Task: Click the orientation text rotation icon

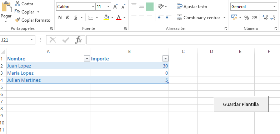Action: point(161,6)
